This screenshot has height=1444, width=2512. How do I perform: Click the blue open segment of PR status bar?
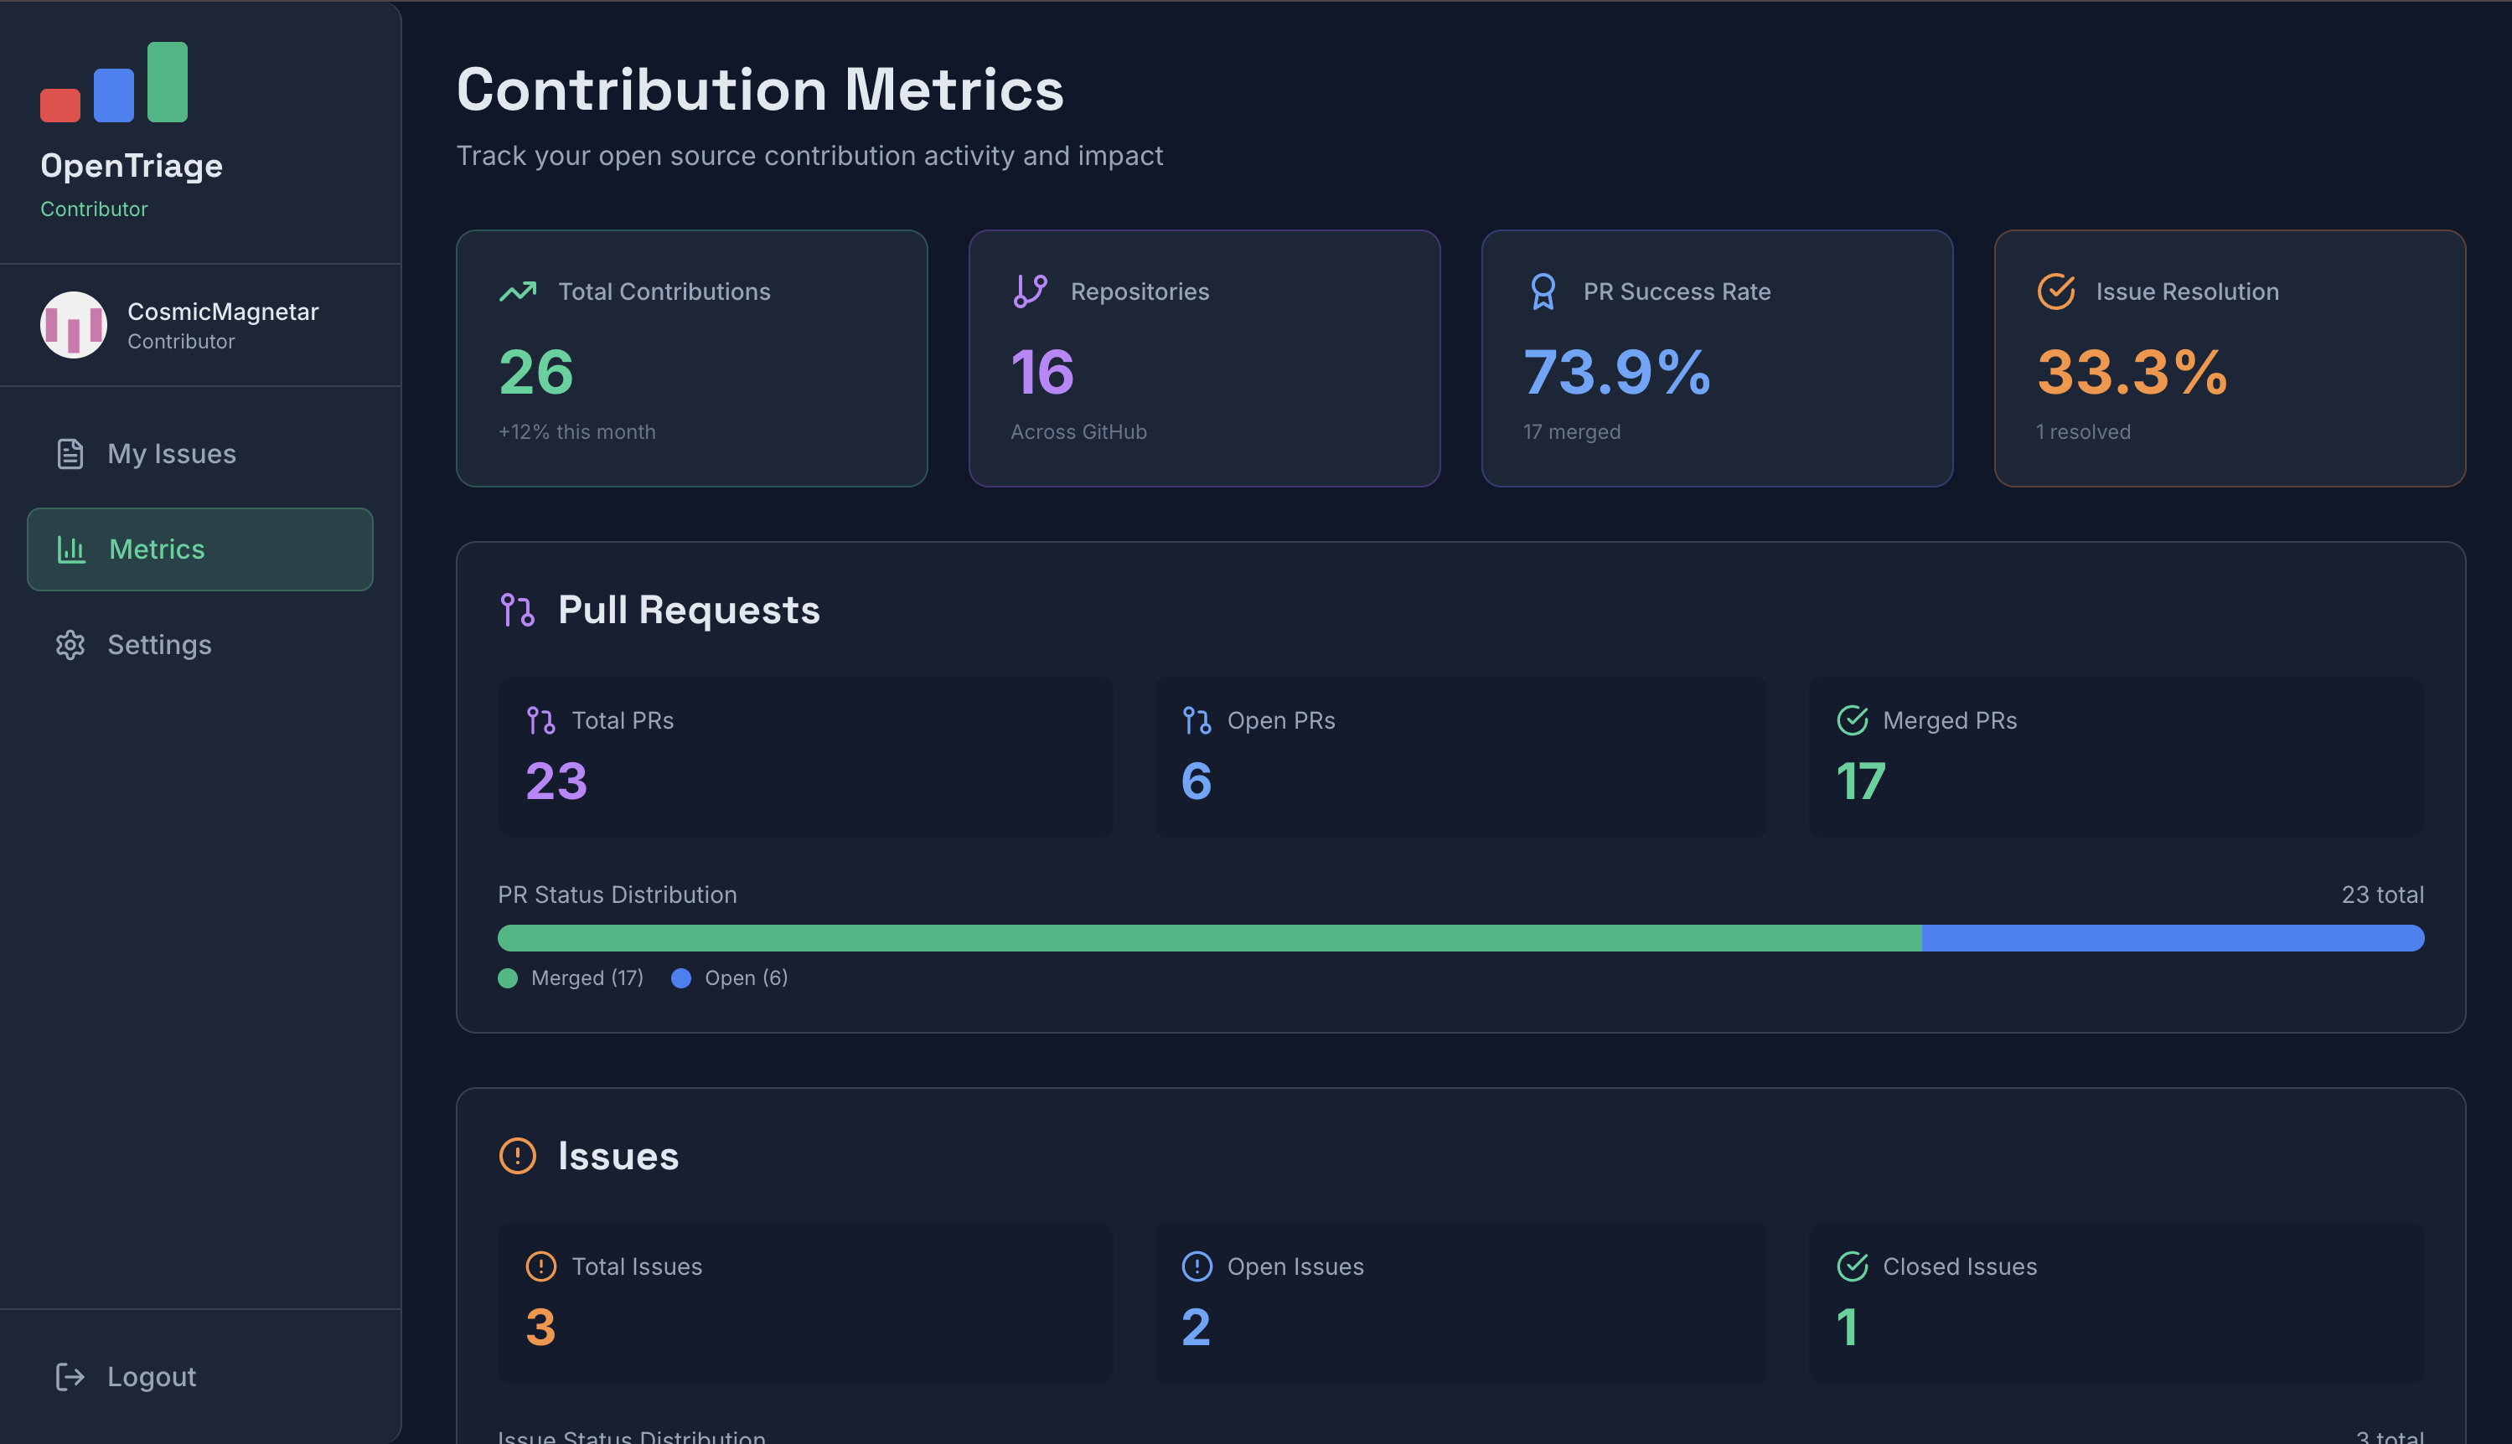(2172, 938)
